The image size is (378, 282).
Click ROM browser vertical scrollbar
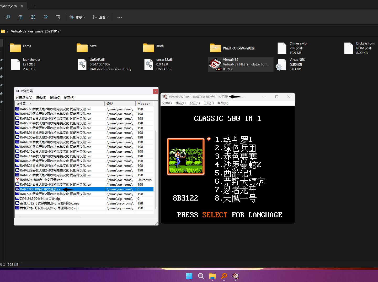coord(156,170)
